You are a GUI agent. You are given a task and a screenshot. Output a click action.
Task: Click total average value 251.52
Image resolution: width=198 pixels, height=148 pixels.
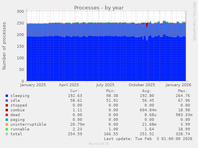[x=147, y=134]
